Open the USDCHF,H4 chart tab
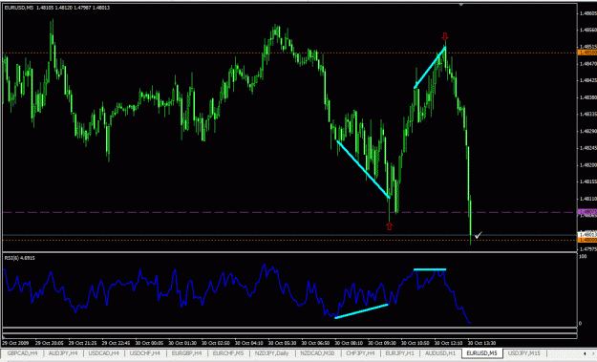Screen dimensions: 597x362 click(144, 353)
